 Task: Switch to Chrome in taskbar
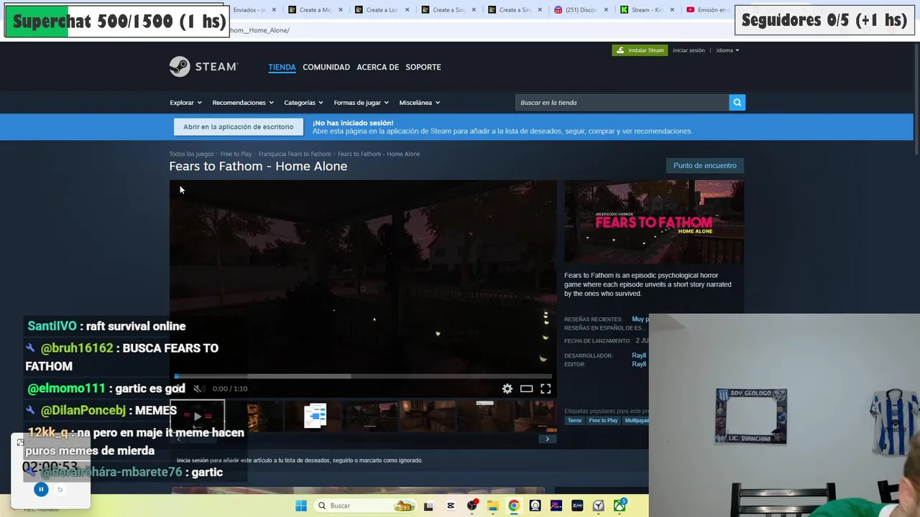pos(513,506)
